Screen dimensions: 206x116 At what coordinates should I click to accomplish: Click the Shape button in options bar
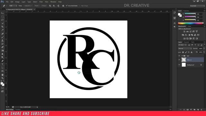44,6
